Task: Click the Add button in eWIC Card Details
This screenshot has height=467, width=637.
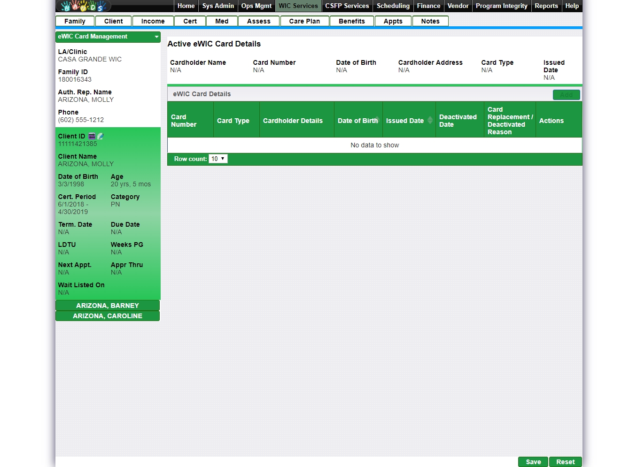Action: pos(566,95)
